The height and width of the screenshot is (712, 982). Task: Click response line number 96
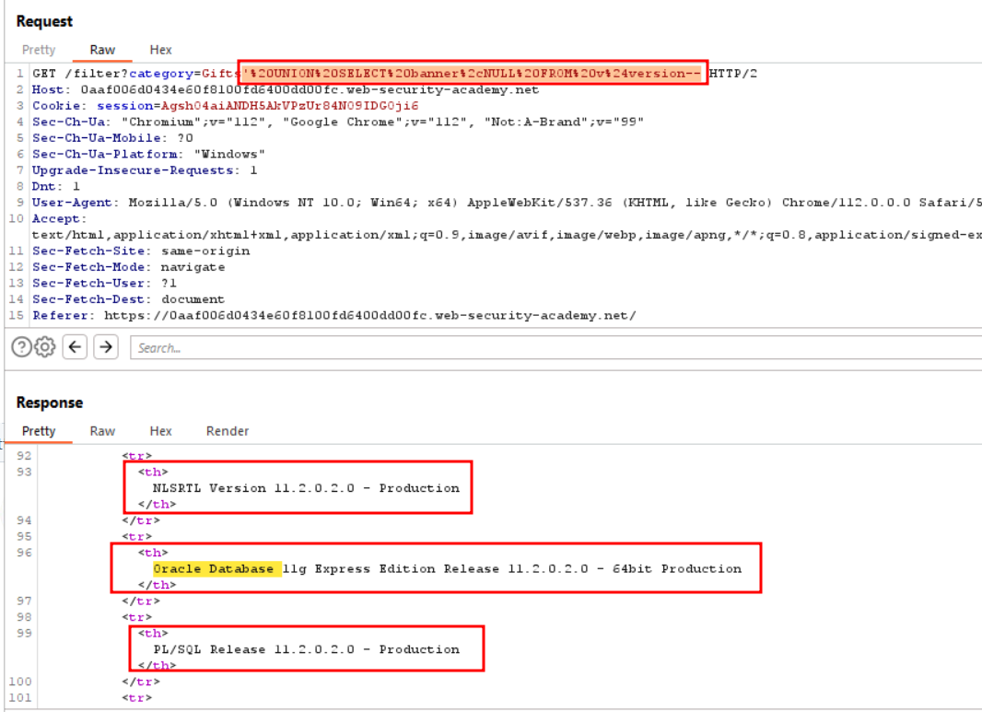click(x=24, y=553)
